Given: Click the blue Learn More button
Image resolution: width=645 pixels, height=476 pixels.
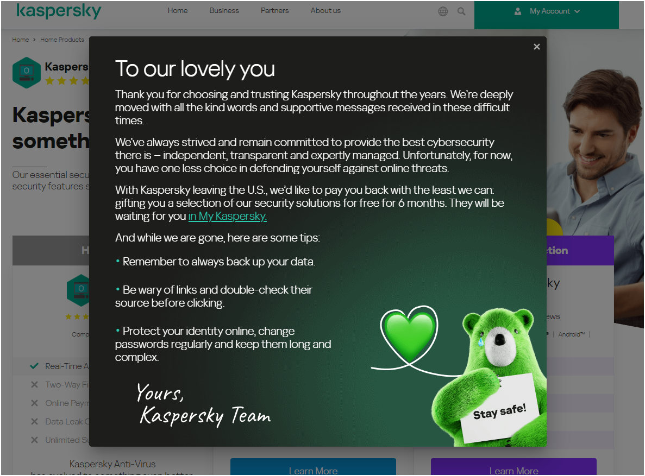Looking at the screenshot, I should point(313,468).
